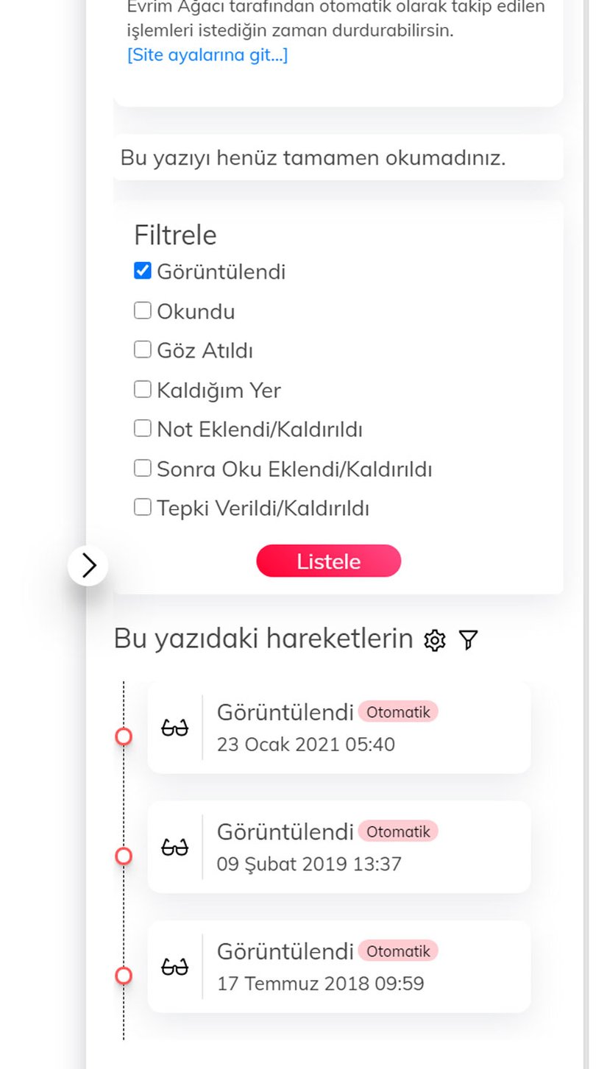The image size is (607, 1069).
Task: Open the Site ayalarına git link
Action: 207,55
